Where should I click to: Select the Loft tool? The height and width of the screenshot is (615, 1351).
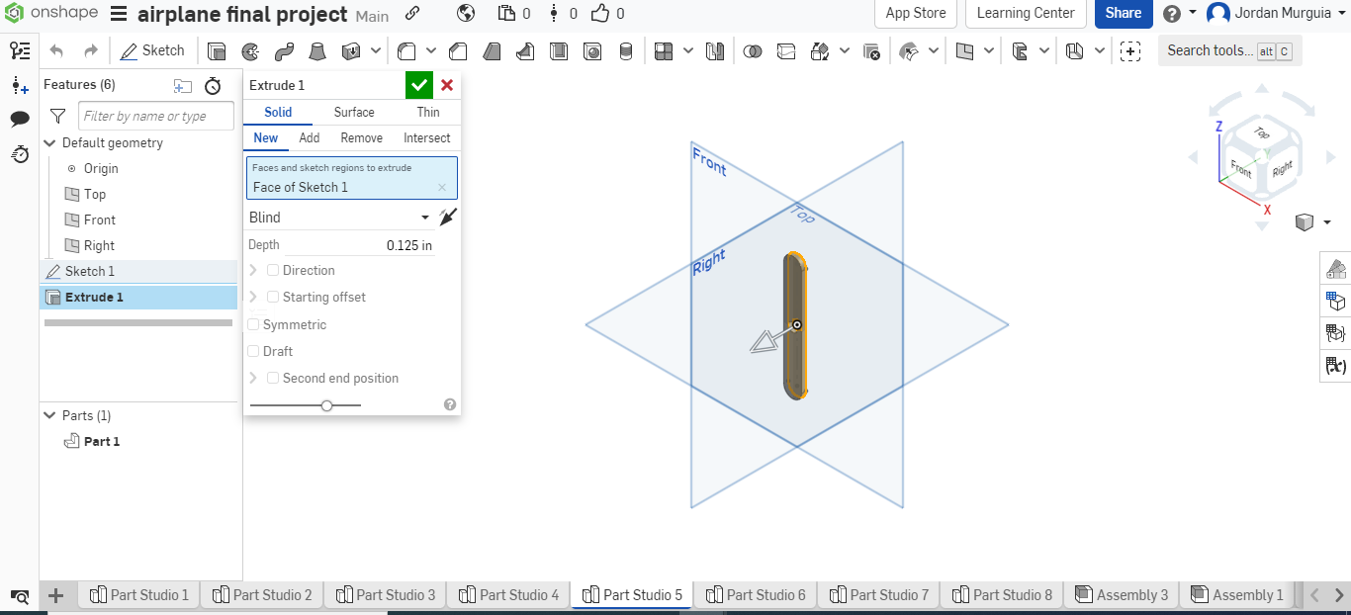point(317,50)
